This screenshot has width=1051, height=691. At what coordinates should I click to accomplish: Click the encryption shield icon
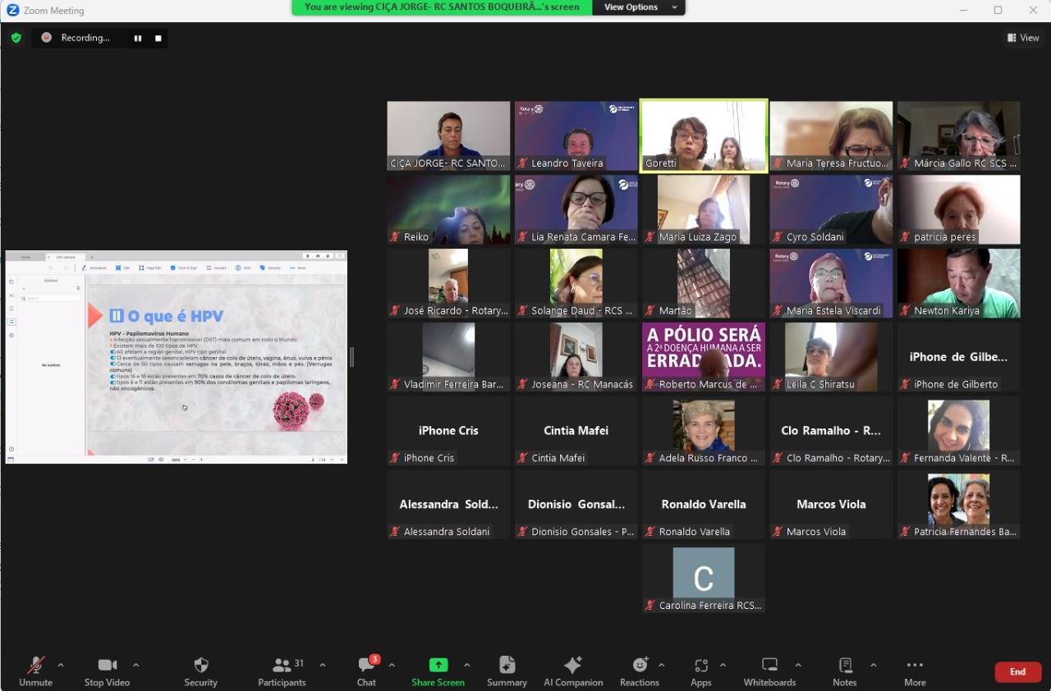(16, 38)
